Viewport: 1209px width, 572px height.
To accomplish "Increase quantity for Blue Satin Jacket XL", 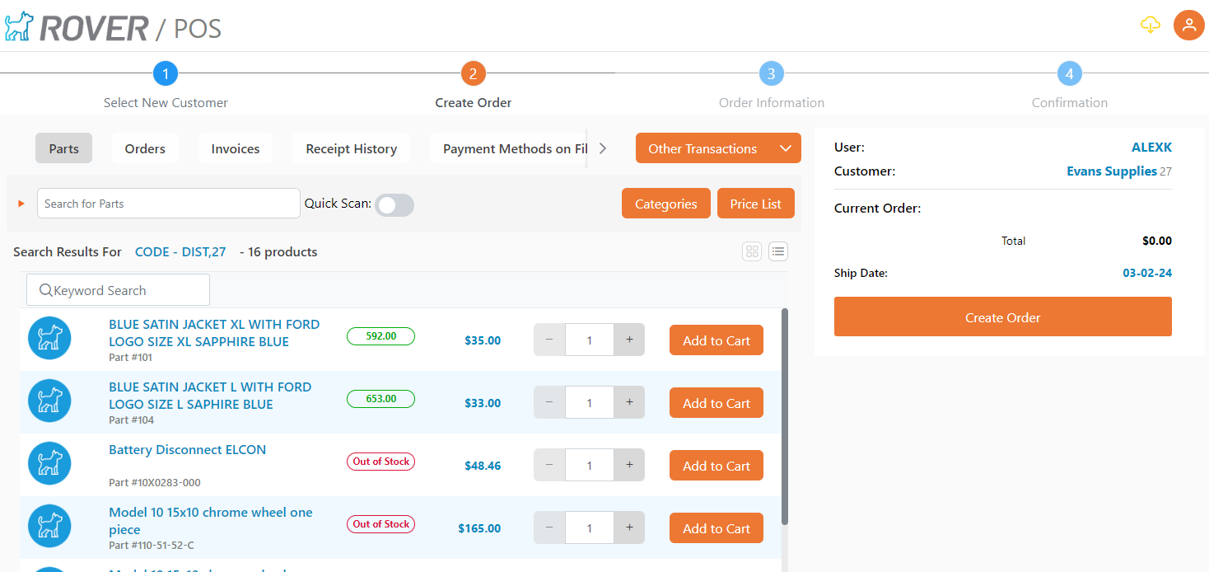I will (629, 340).
